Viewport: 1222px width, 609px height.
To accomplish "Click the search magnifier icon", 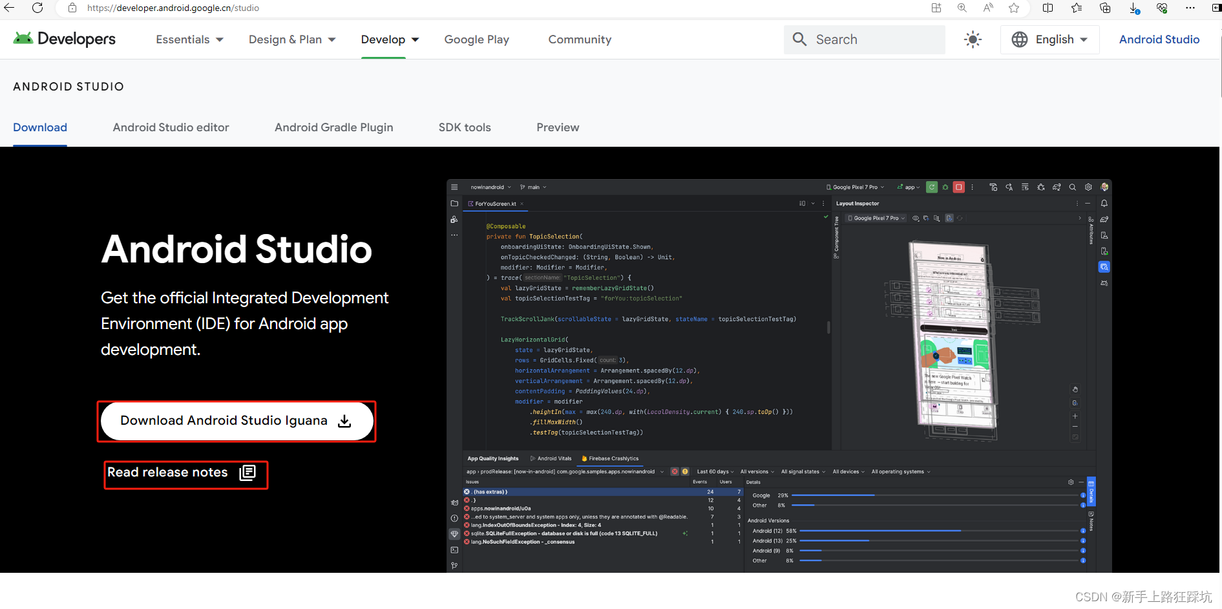I will point(799,39).
